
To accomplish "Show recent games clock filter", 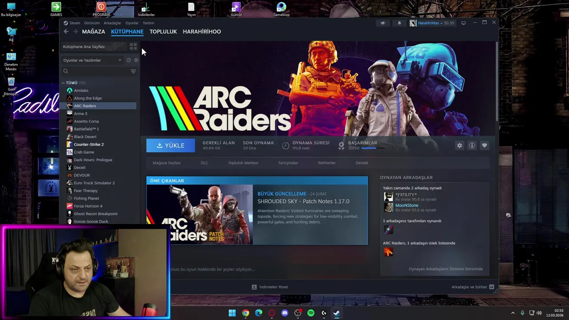I will point(128,60).
